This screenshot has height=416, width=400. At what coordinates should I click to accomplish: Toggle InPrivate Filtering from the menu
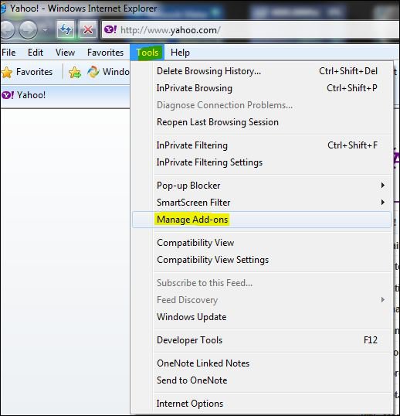click(262, 145)
